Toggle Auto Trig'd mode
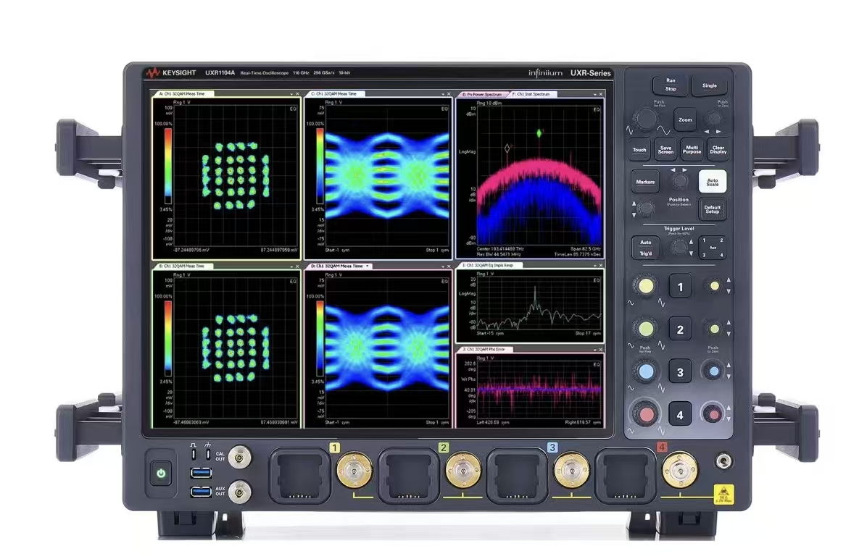This screenshot has height=559, width=867. pos(646,247)
